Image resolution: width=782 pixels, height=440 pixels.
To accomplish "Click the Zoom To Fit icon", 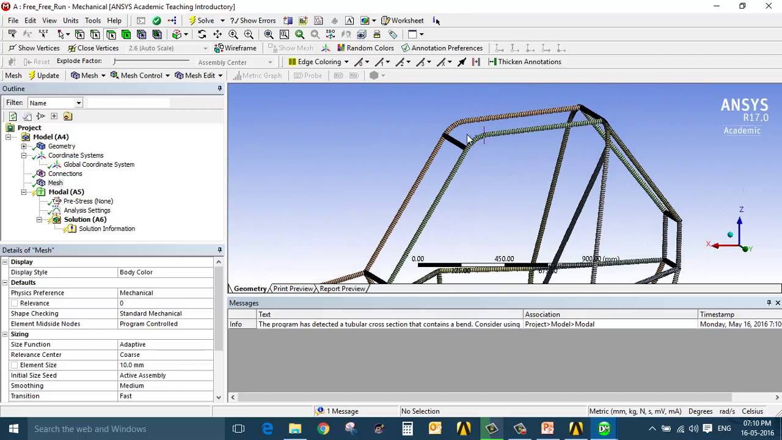I will coord(269,34).
